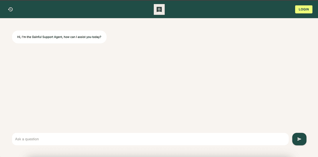The width and height of the screenshot is (318, 157).
Task: Show previous conversations via the clock icon
Action: click(10, 9)
